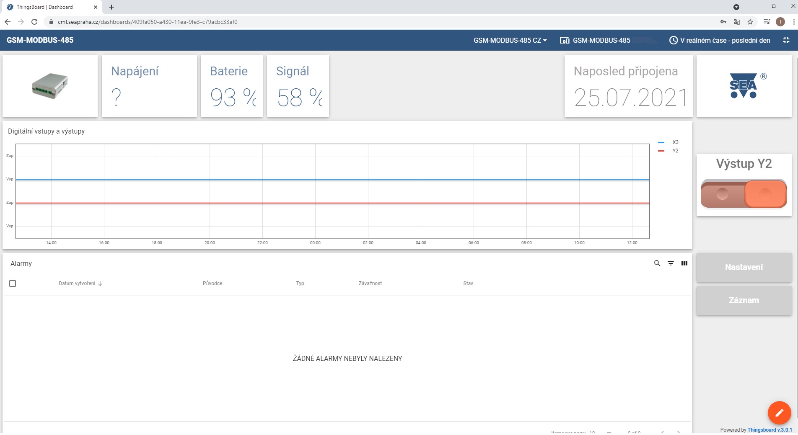798x435 pixels.
Task: Sort alarms by Datum vytvoření
Action: pos(80,283)
